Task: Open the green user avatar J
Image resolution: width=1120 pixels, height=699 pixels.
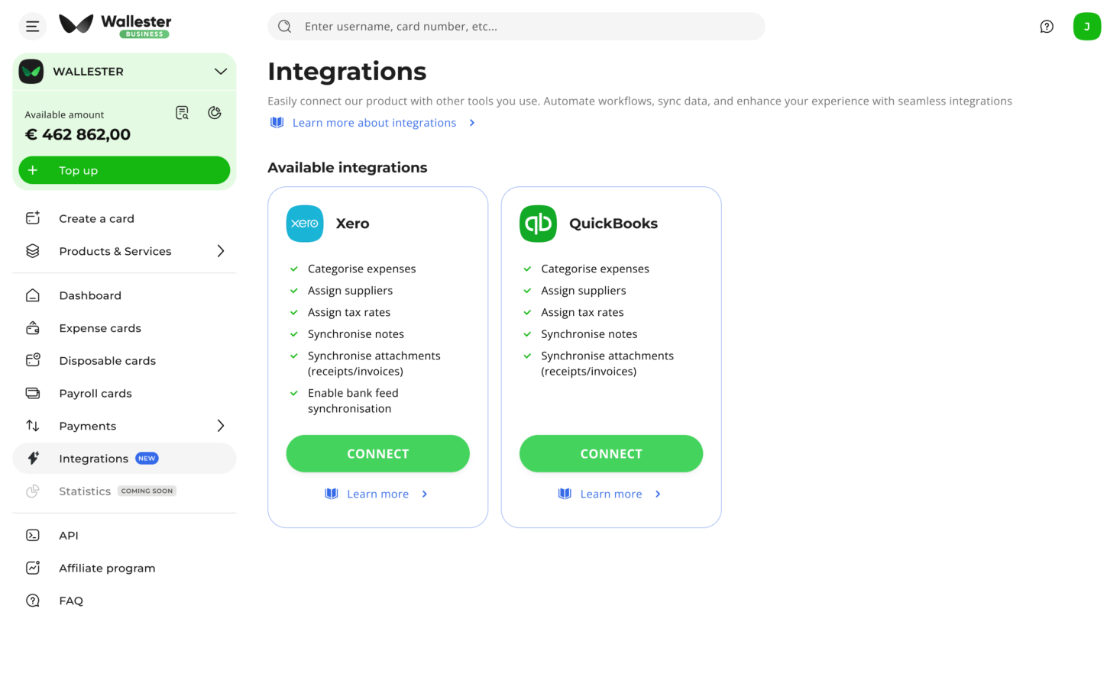Action: click(1086, 27)
